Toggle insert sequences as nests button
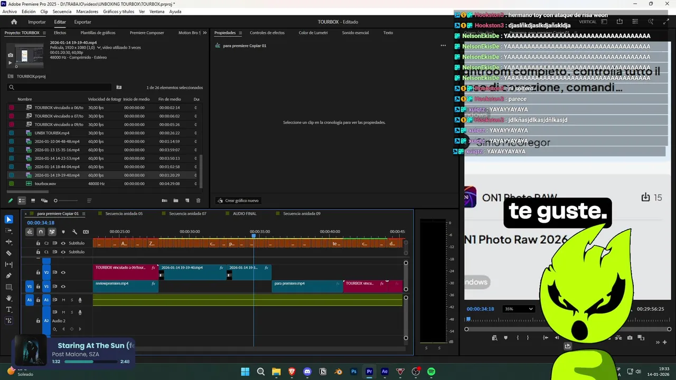Viewport: 676px width, 380px height. (30, 232)
